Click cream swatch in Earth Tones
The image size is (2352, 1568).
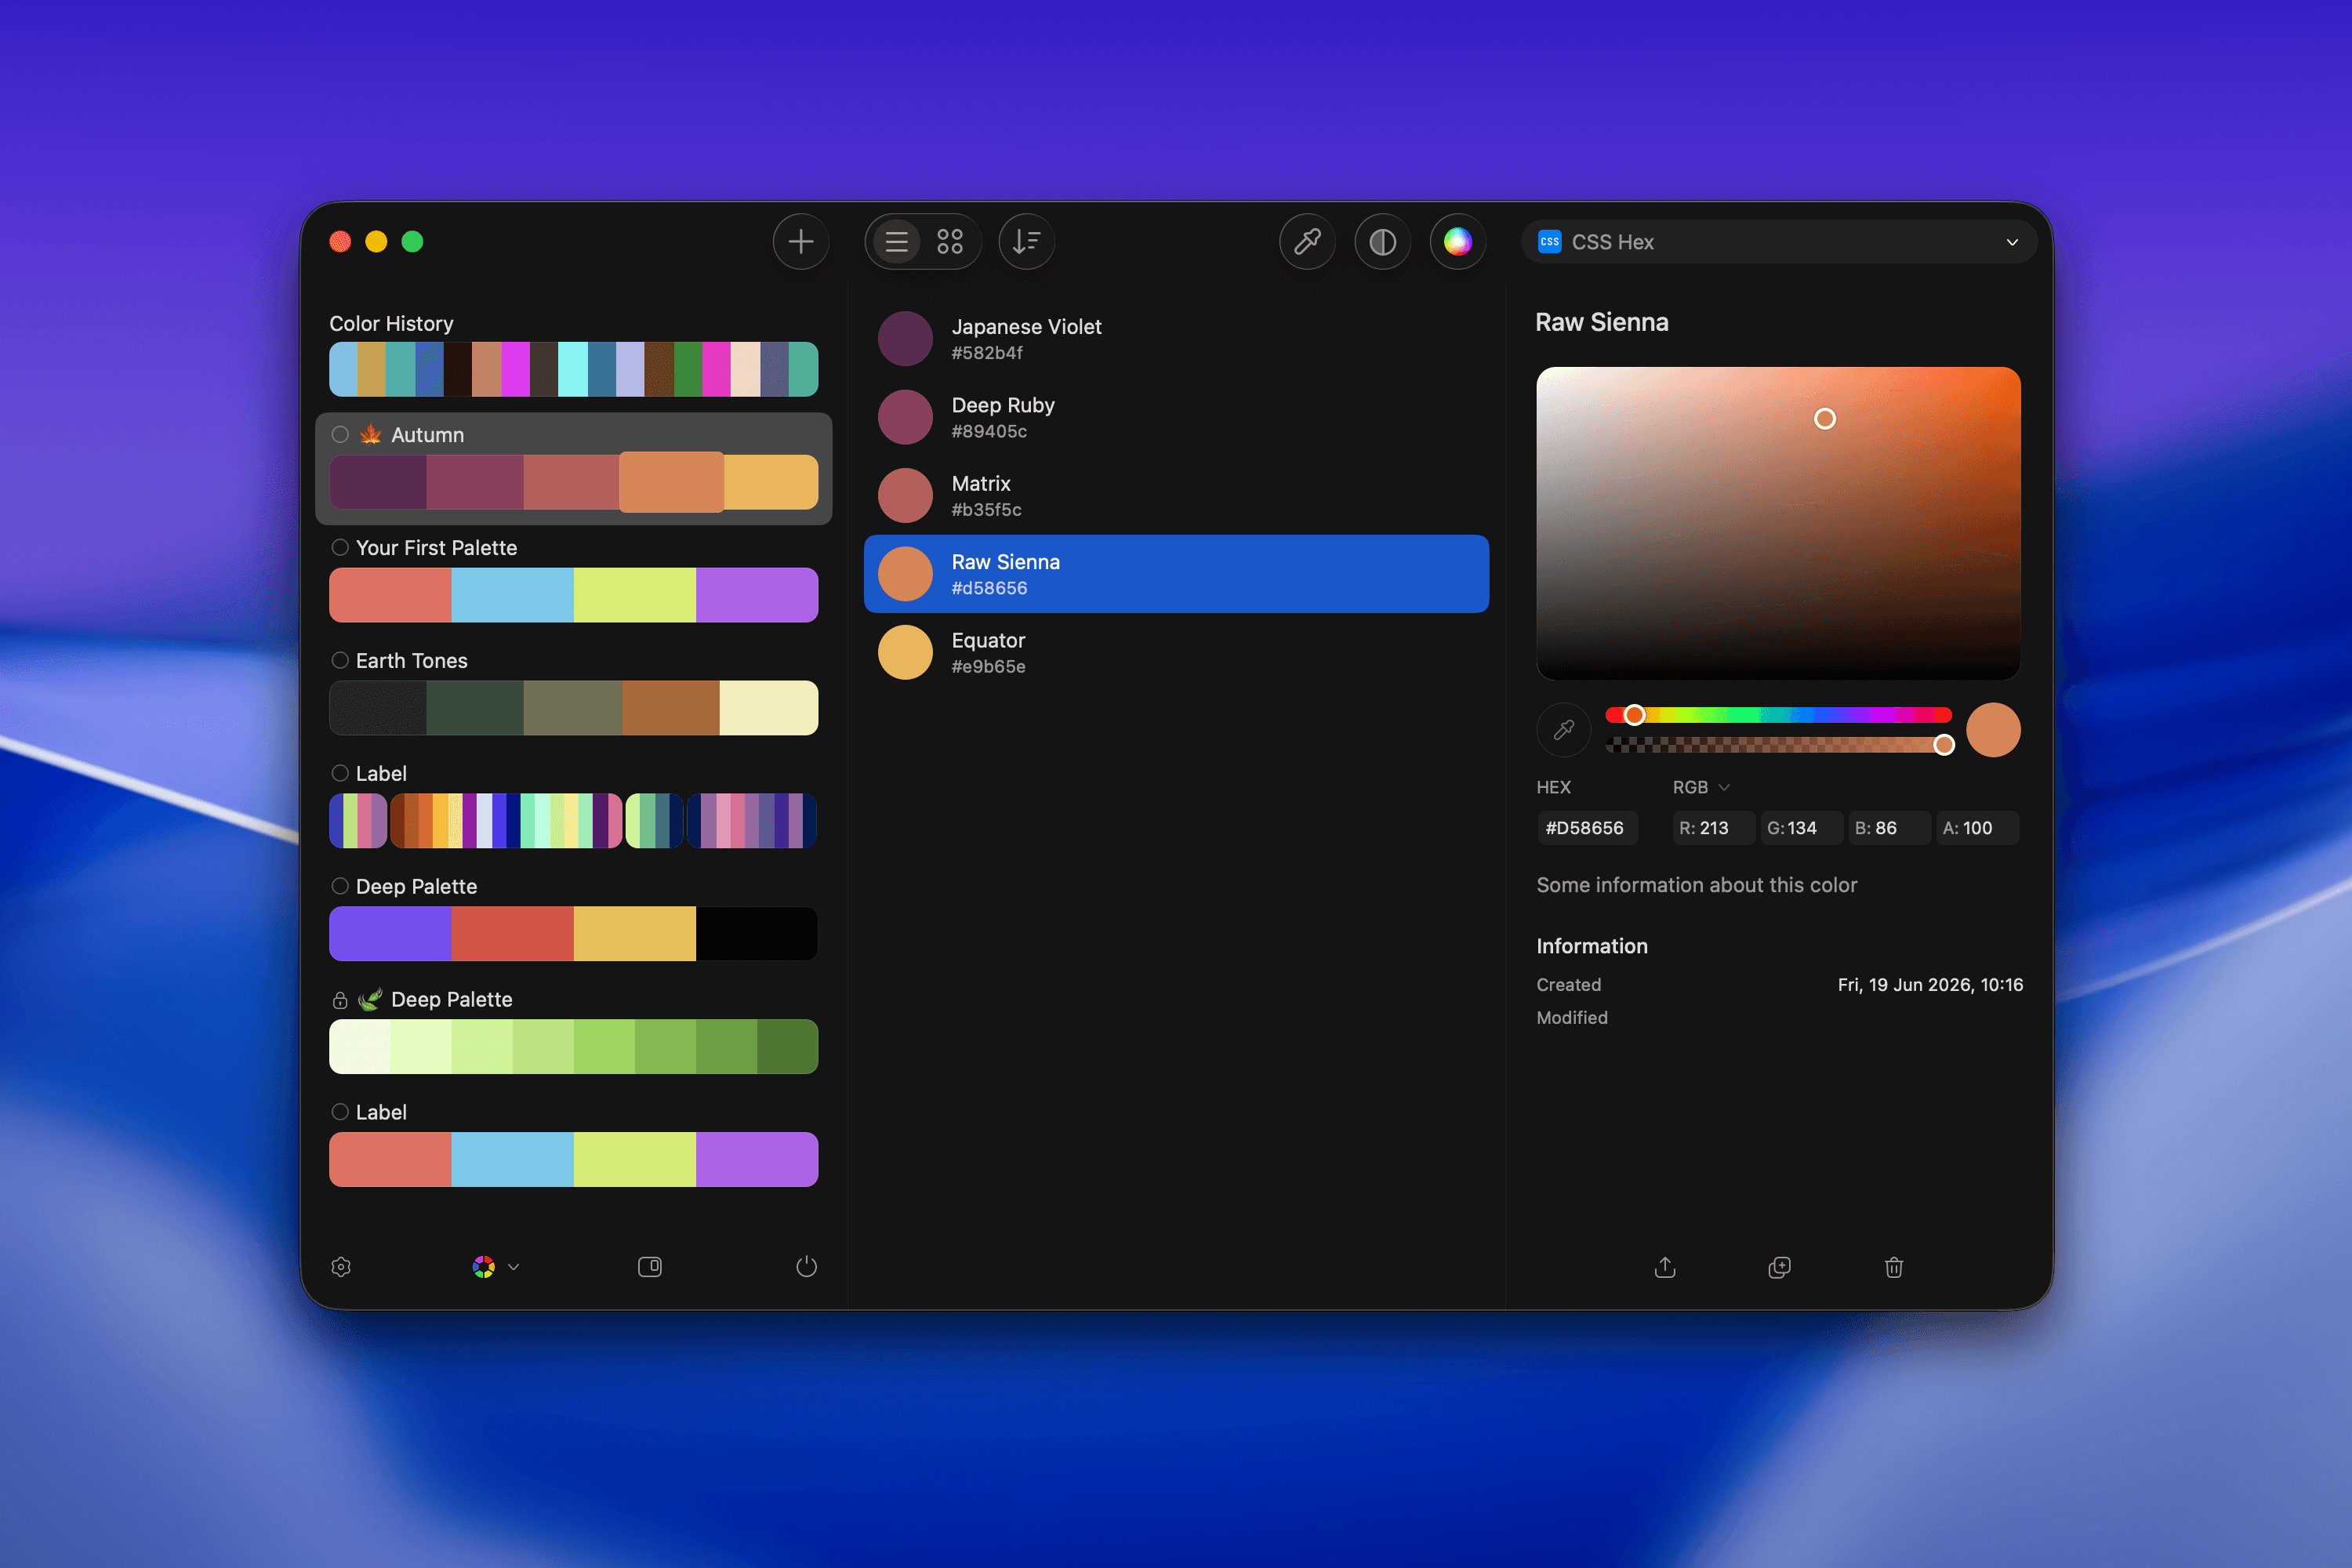pos(768,708)
